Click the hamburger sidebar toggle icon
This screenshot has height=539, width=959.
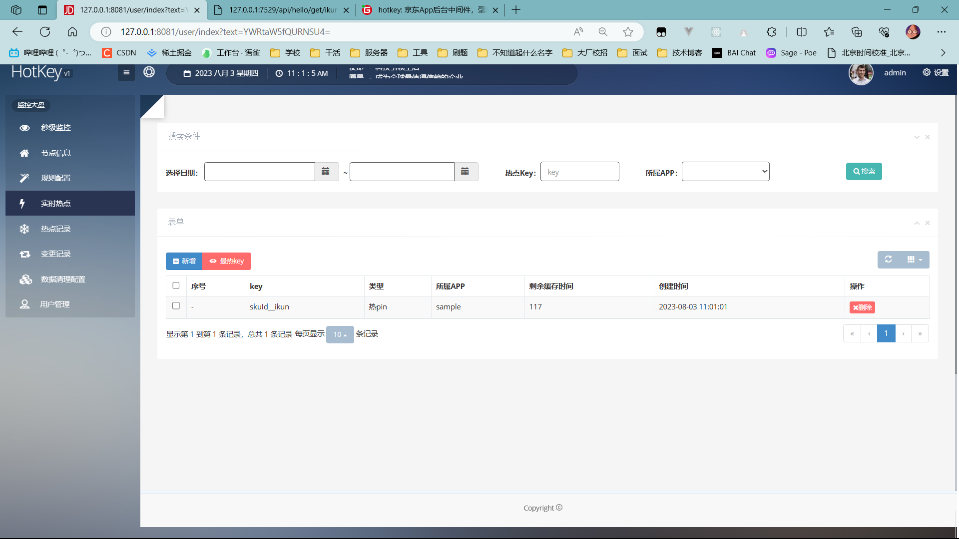pos(126,72)
